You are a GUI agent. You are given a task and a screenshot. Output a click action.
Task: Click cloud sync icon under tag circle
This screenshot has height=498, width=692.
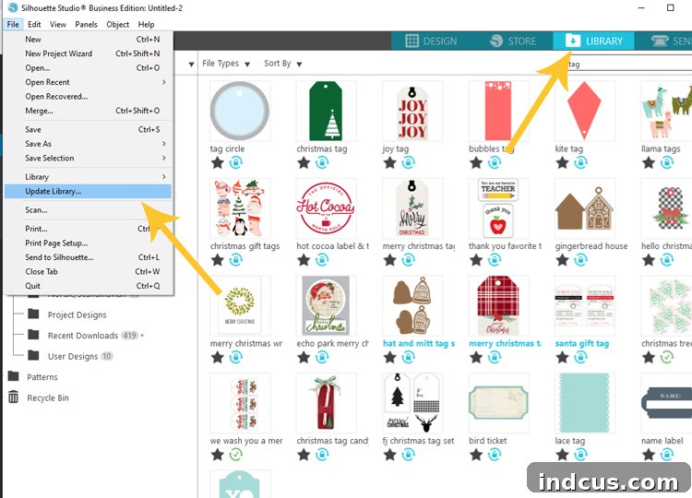point(235,162)
